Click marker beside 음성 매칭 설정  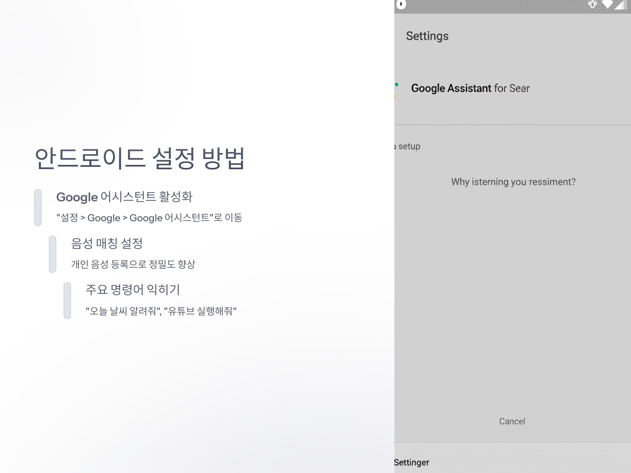click(53, 254)
